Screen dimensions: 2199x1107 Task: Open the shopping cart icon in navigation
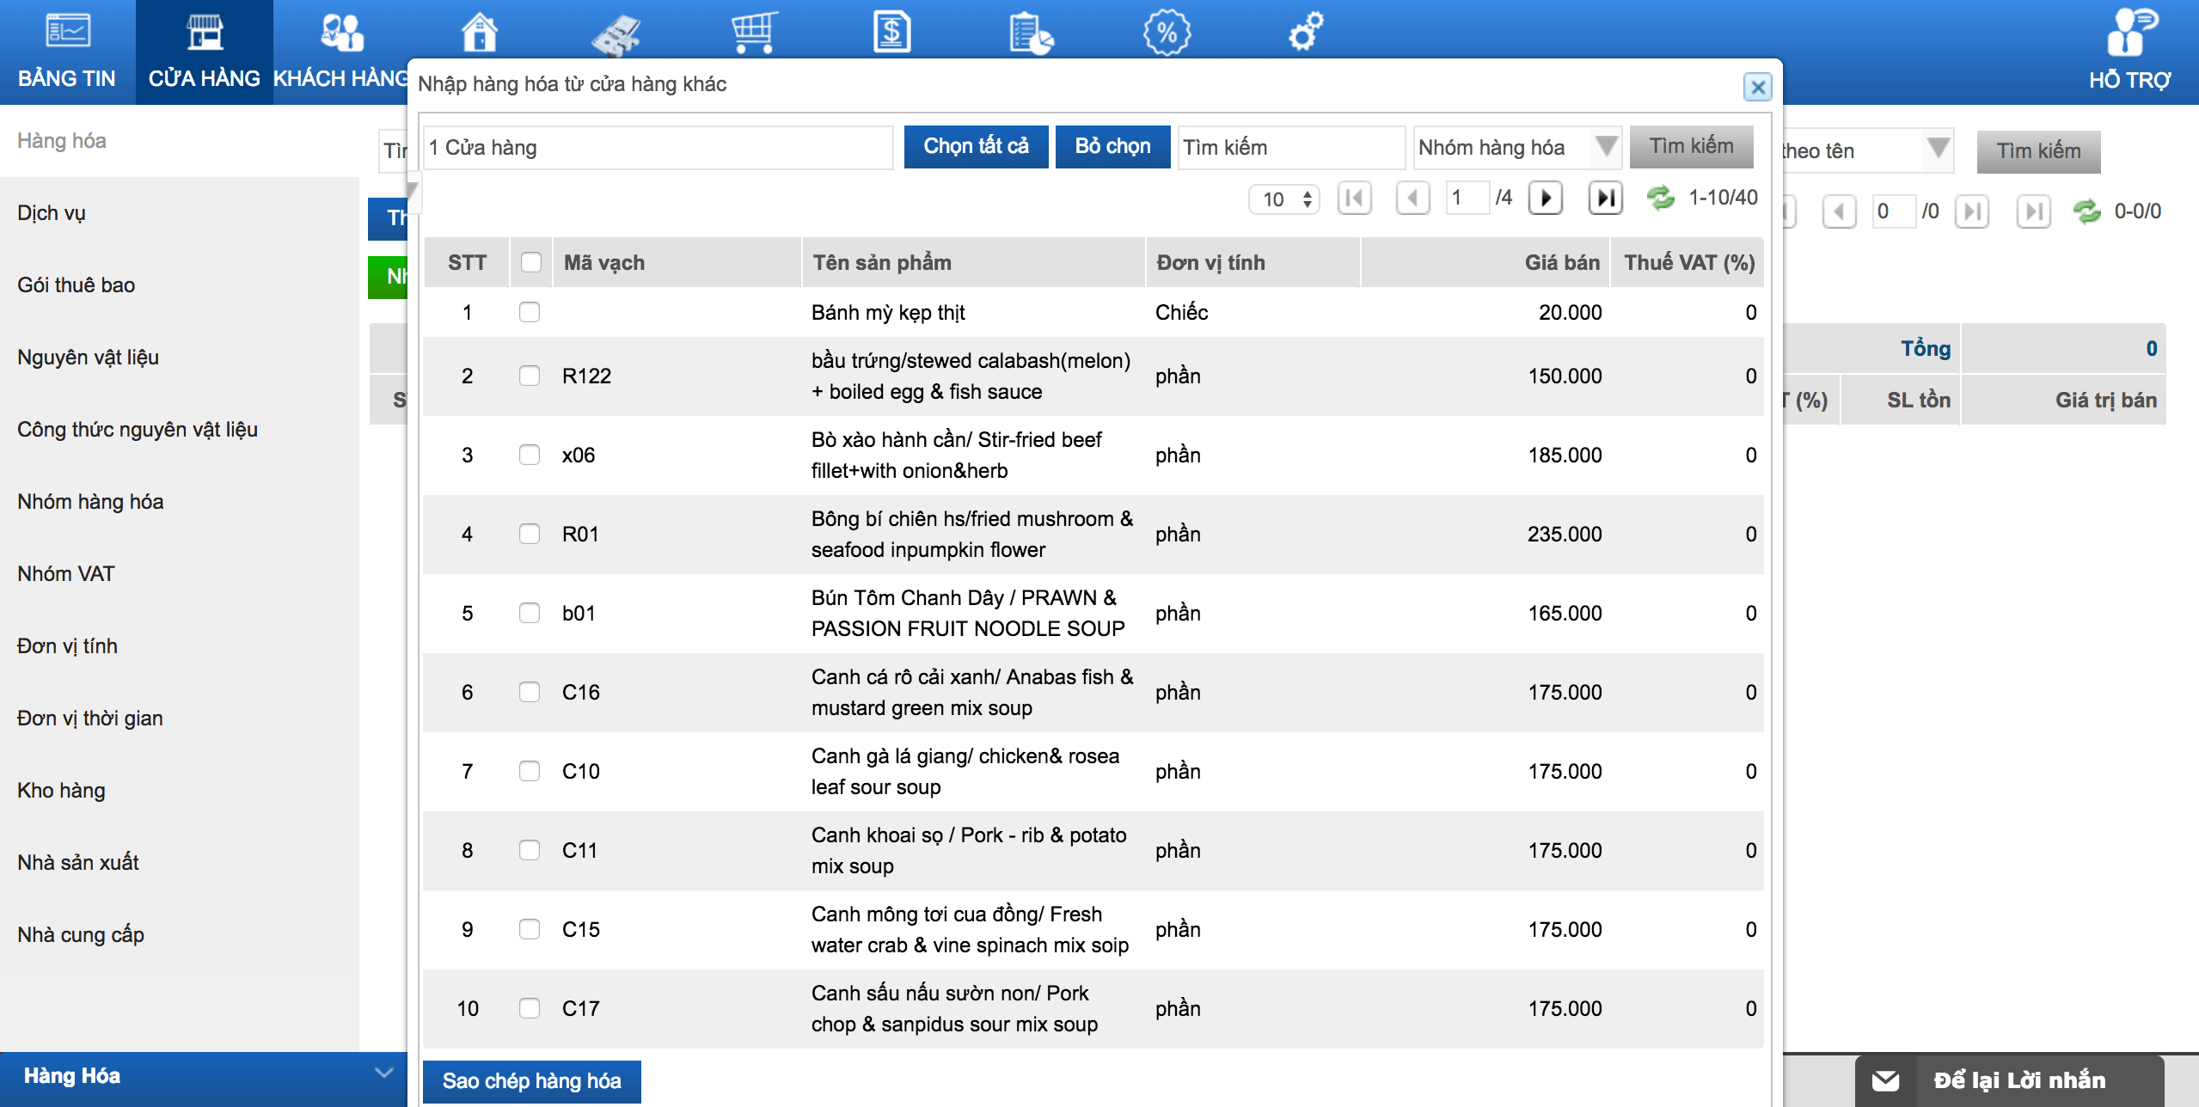tap(754, 33)
